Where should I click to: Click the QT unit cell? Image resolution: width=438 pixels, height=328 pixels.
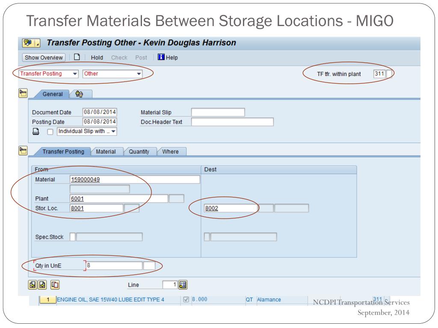click(249, 299)
